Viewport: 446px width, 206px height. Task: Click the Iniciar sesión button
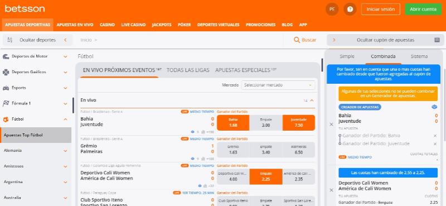[381, 9]
